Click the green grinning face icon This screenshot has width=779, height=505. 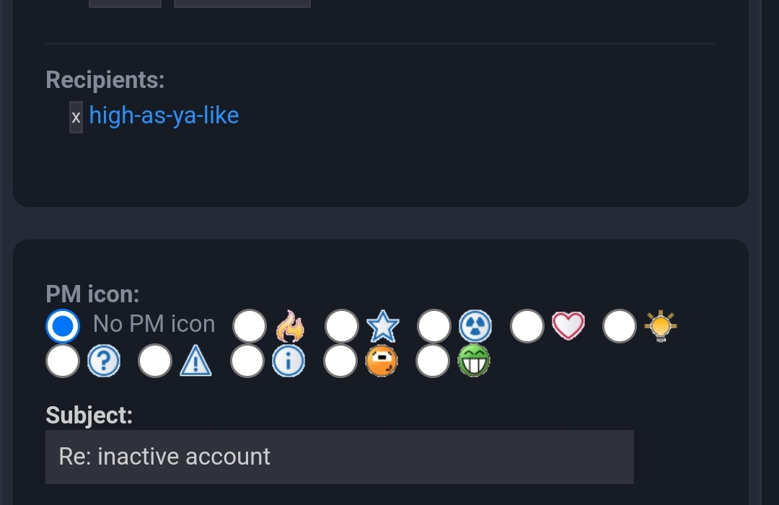(474, 361)
